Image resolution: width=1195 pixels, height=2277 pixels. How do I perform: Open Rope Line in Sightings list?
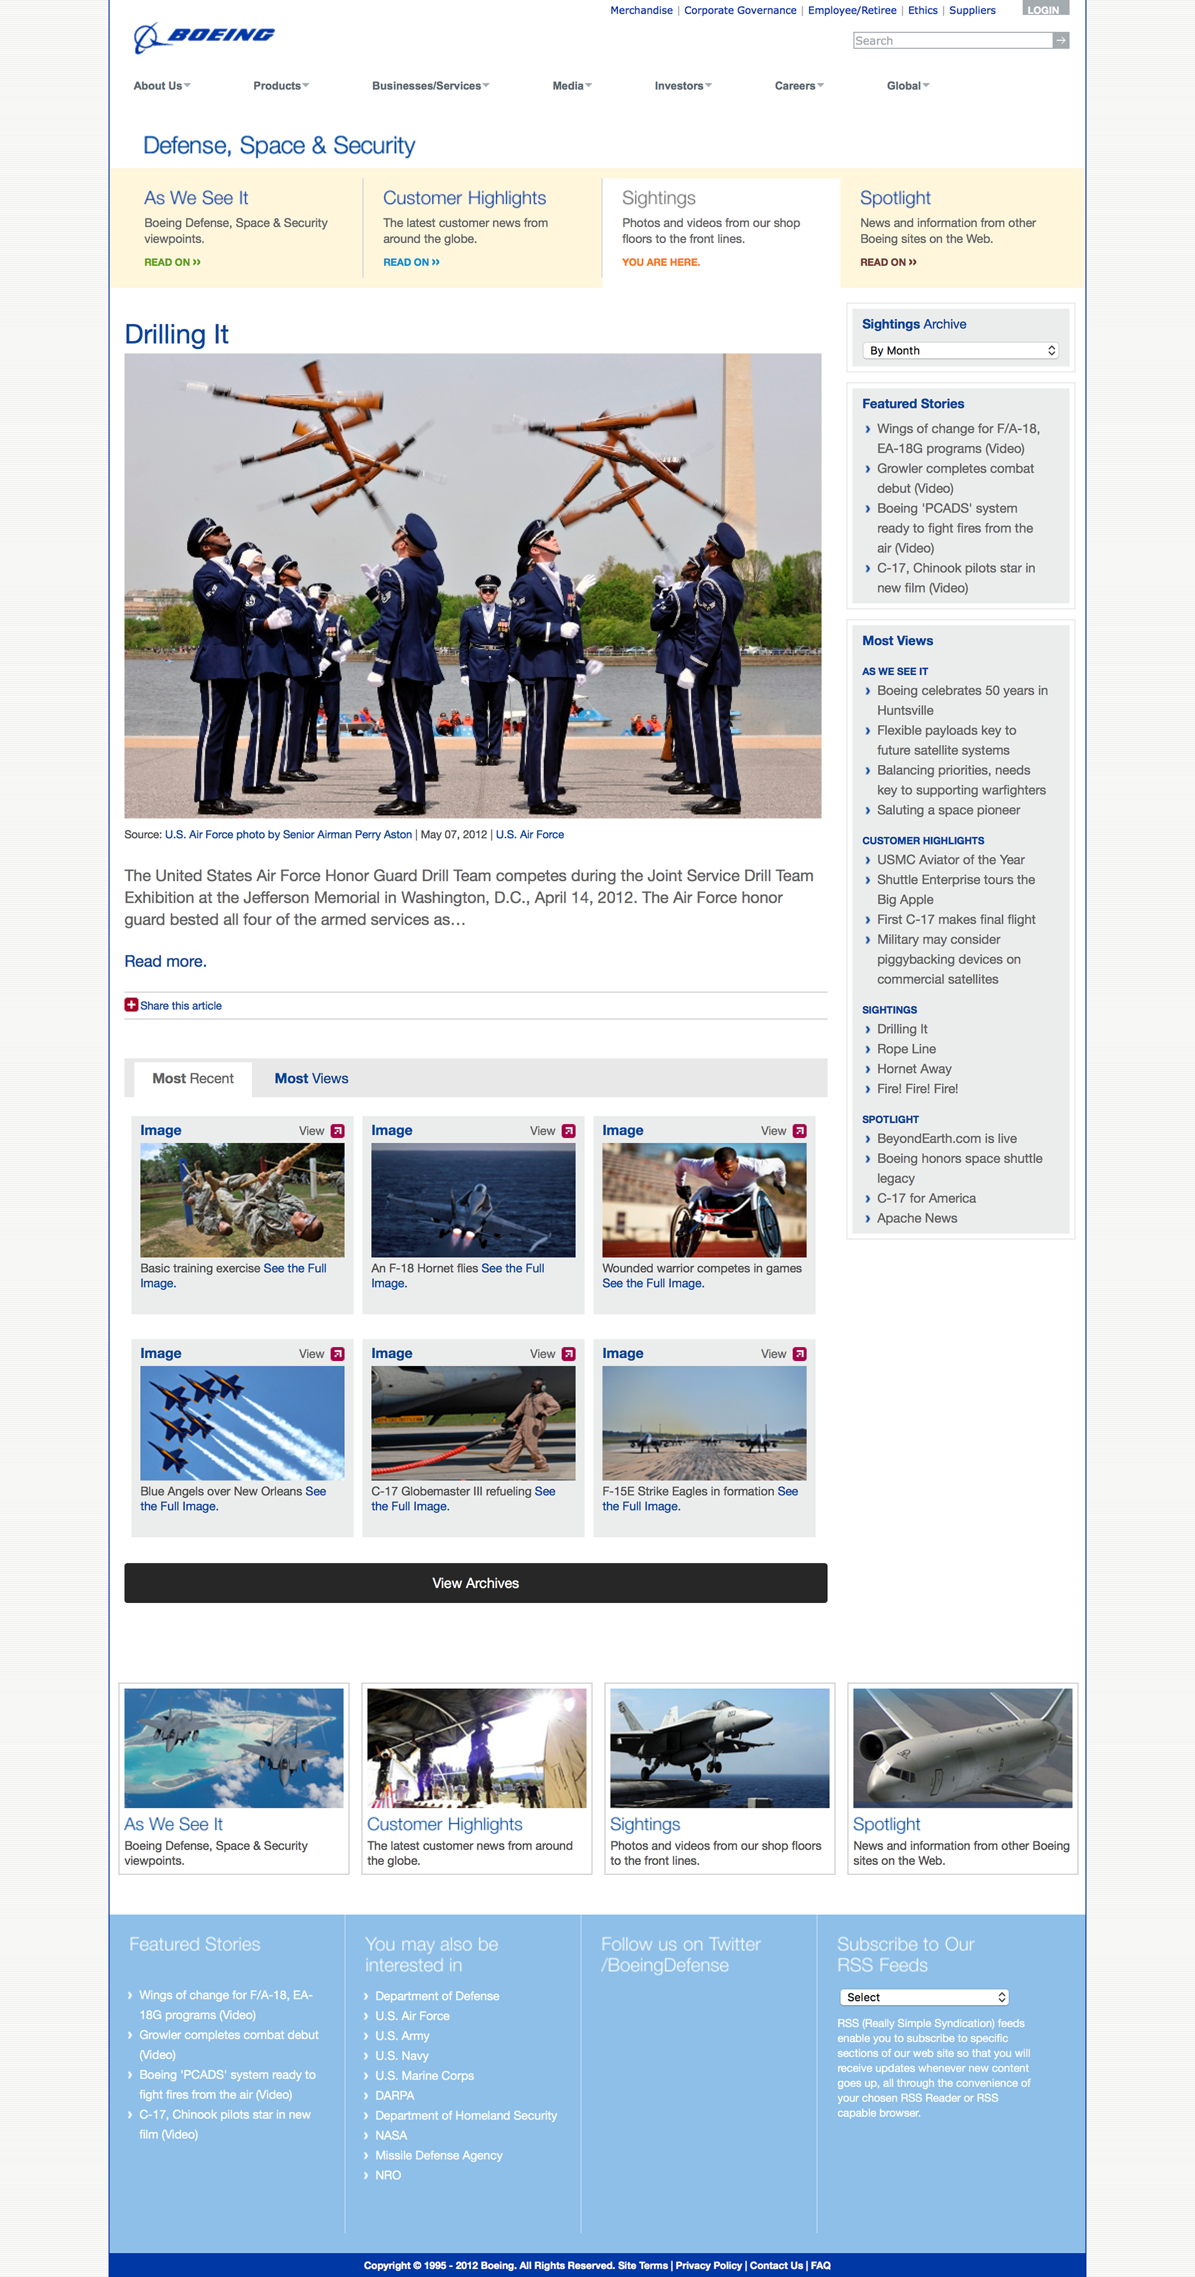tap(906, 1049)
